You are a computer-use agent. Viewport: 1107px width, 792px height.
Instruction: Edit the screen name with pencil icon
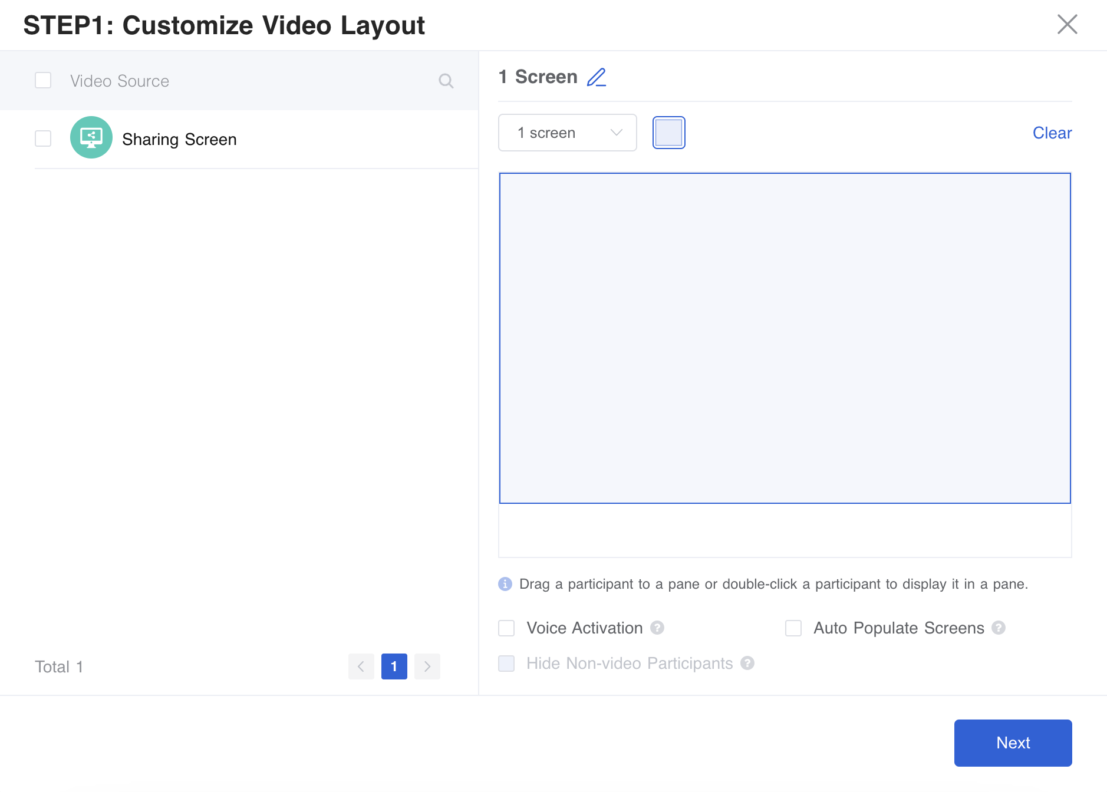pyautogui.click(x=597, y=77)
